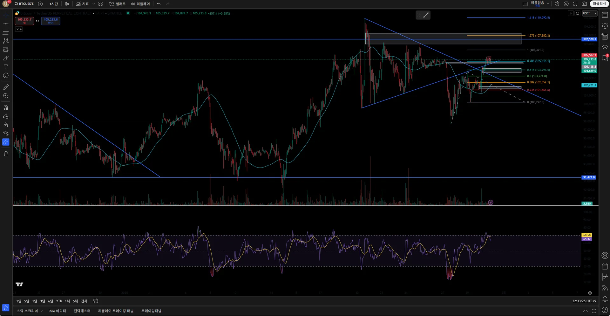Select the layout setup square icon
Viewport: 610px width, 316px height.
pyautogui.click(x=525, y=4)
